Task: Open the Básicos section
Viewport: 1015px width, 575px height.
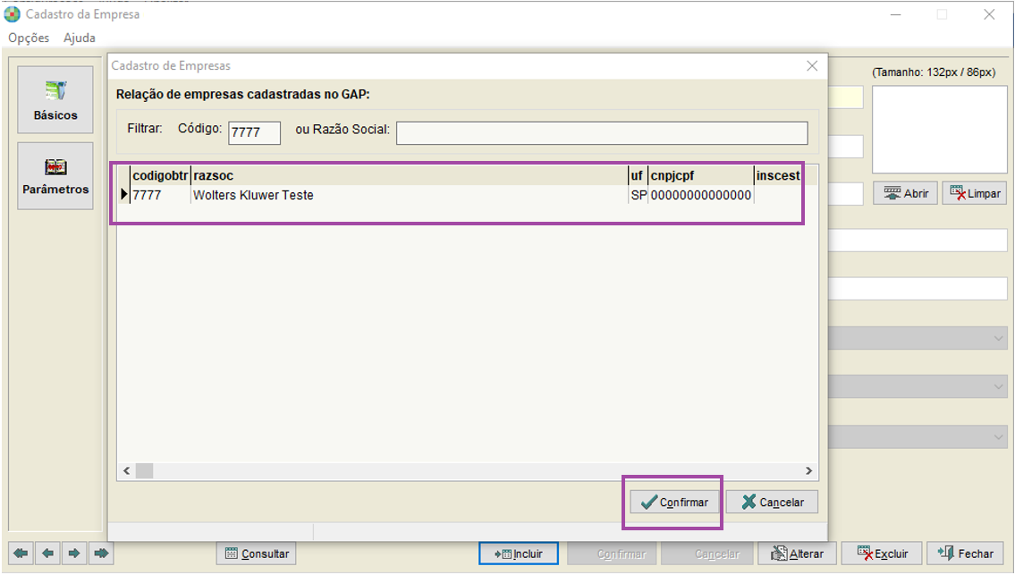Action: click(x=55, y=100)
